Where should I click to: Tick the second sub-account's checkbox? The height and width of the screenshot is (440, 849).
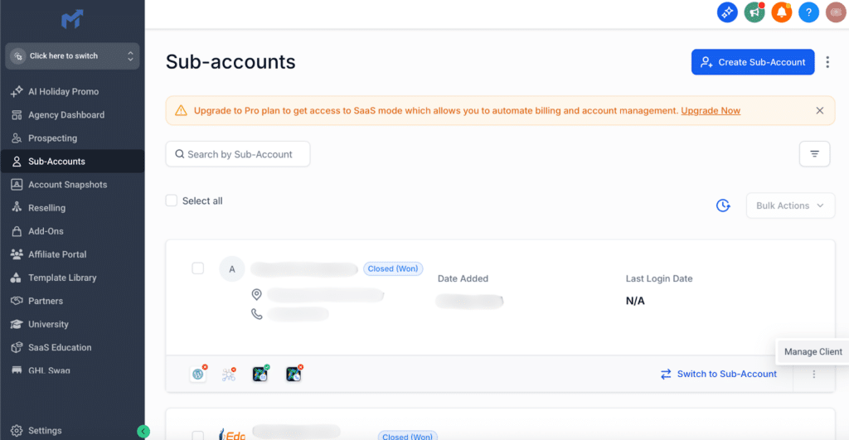pos(197,435)
